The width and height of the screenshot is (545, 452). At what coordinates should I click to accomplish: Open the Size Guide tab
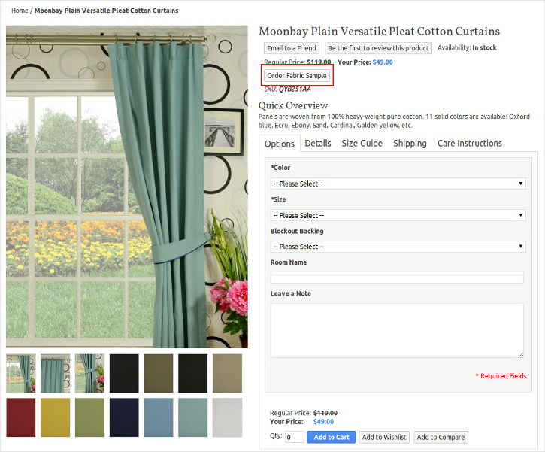coord(362,143)
